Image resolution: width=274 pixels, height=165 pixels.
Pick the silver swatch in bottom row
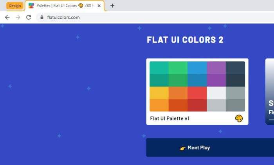(x=216, y=105)
